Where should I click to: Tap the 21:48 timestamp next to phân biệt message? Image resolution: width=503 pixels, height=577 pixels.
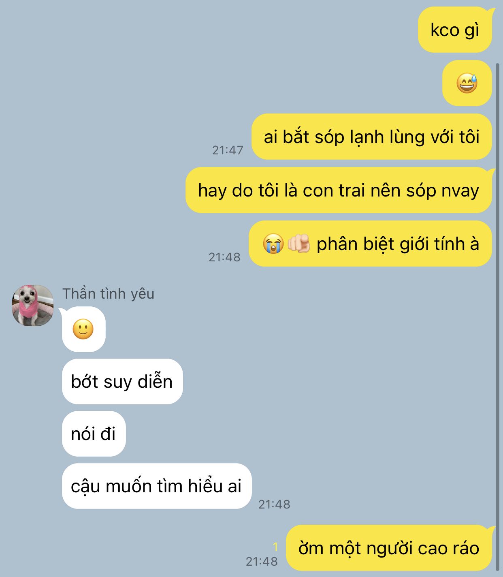[224, 257]
